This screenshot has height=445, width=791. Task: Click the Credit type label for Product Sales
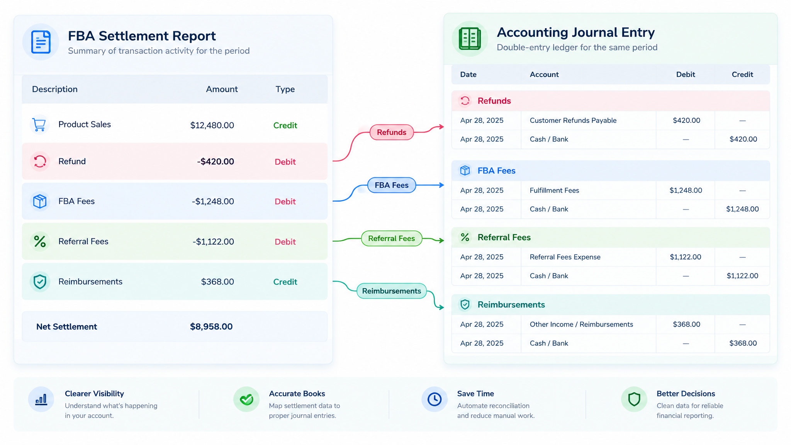285,125
